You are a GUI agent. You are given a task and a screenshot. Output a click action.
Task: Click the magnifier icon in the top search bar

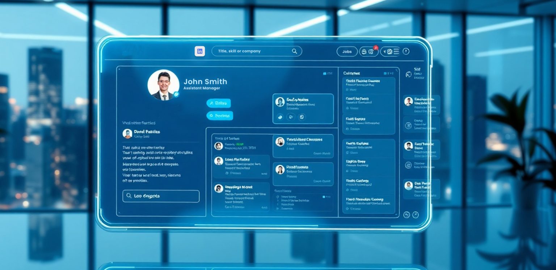click(x=295, y=51)
